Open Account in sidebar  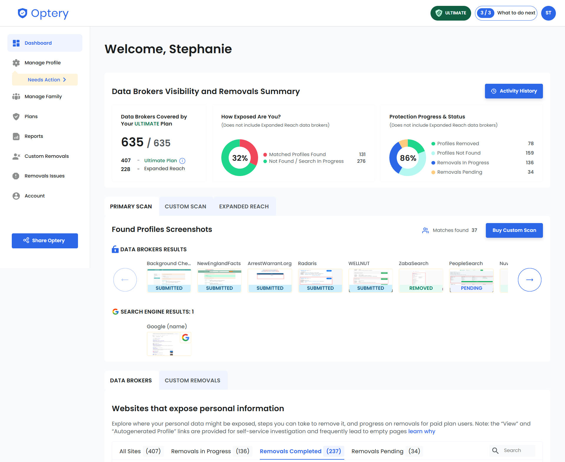tap(35, 196)
